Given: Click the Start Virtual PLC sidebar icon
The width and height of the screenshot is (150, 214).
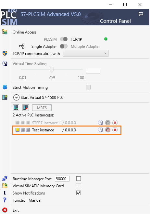Looking at the screenshot, I should [5, 97].
